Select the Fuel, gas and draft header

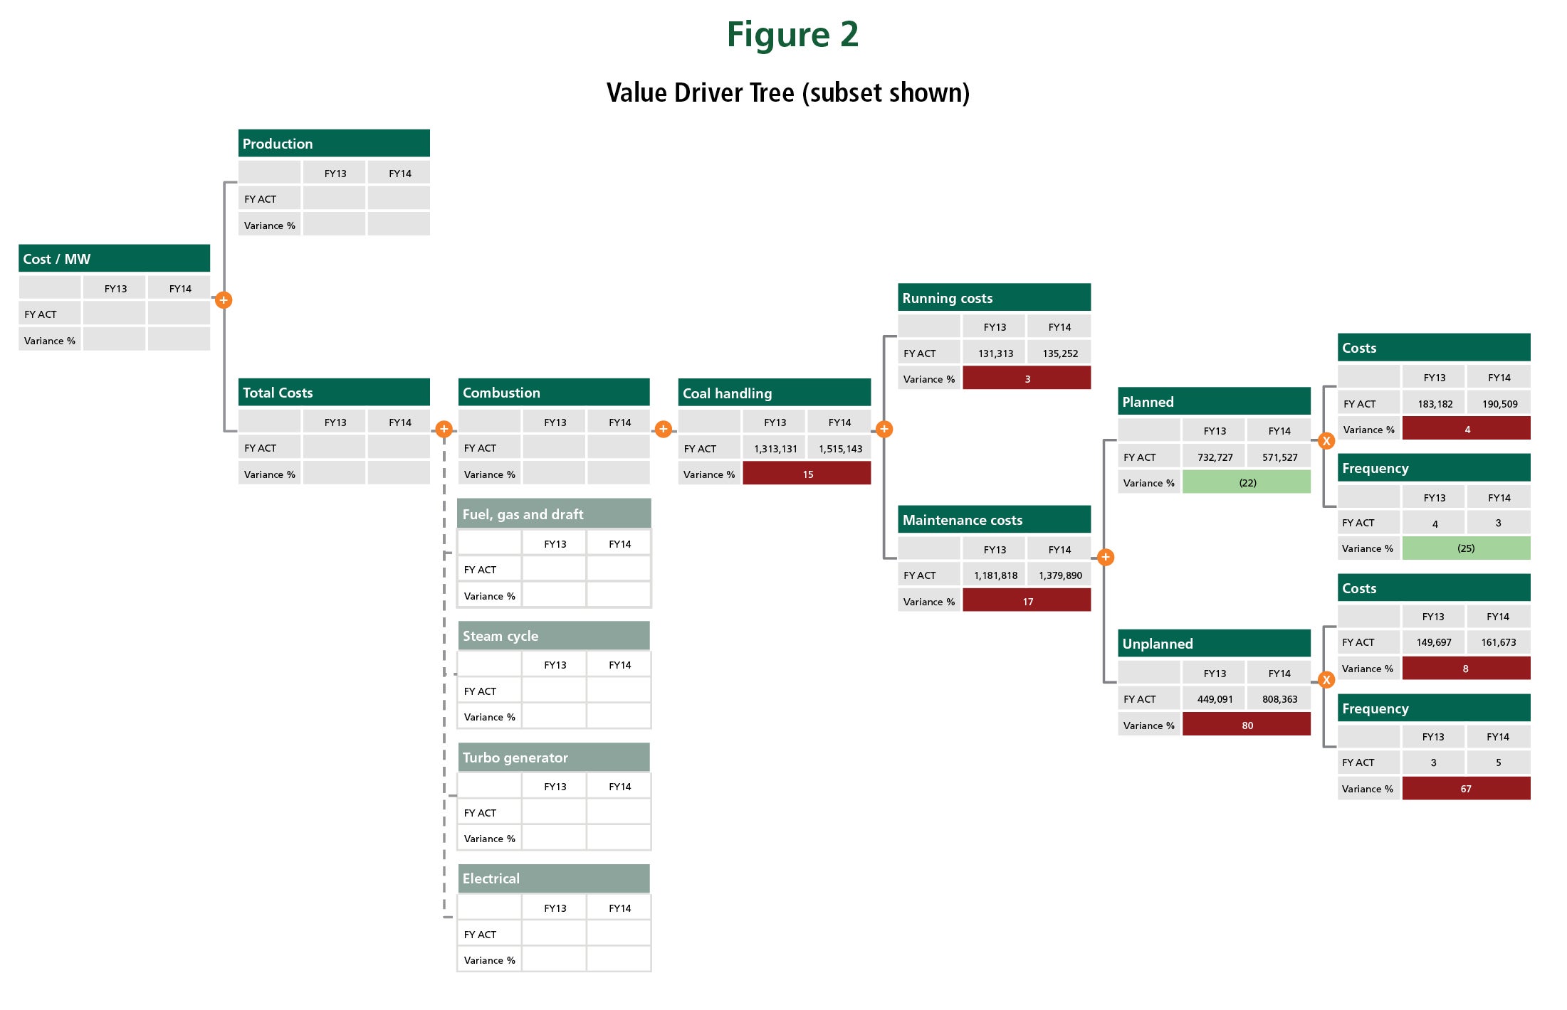554,514
